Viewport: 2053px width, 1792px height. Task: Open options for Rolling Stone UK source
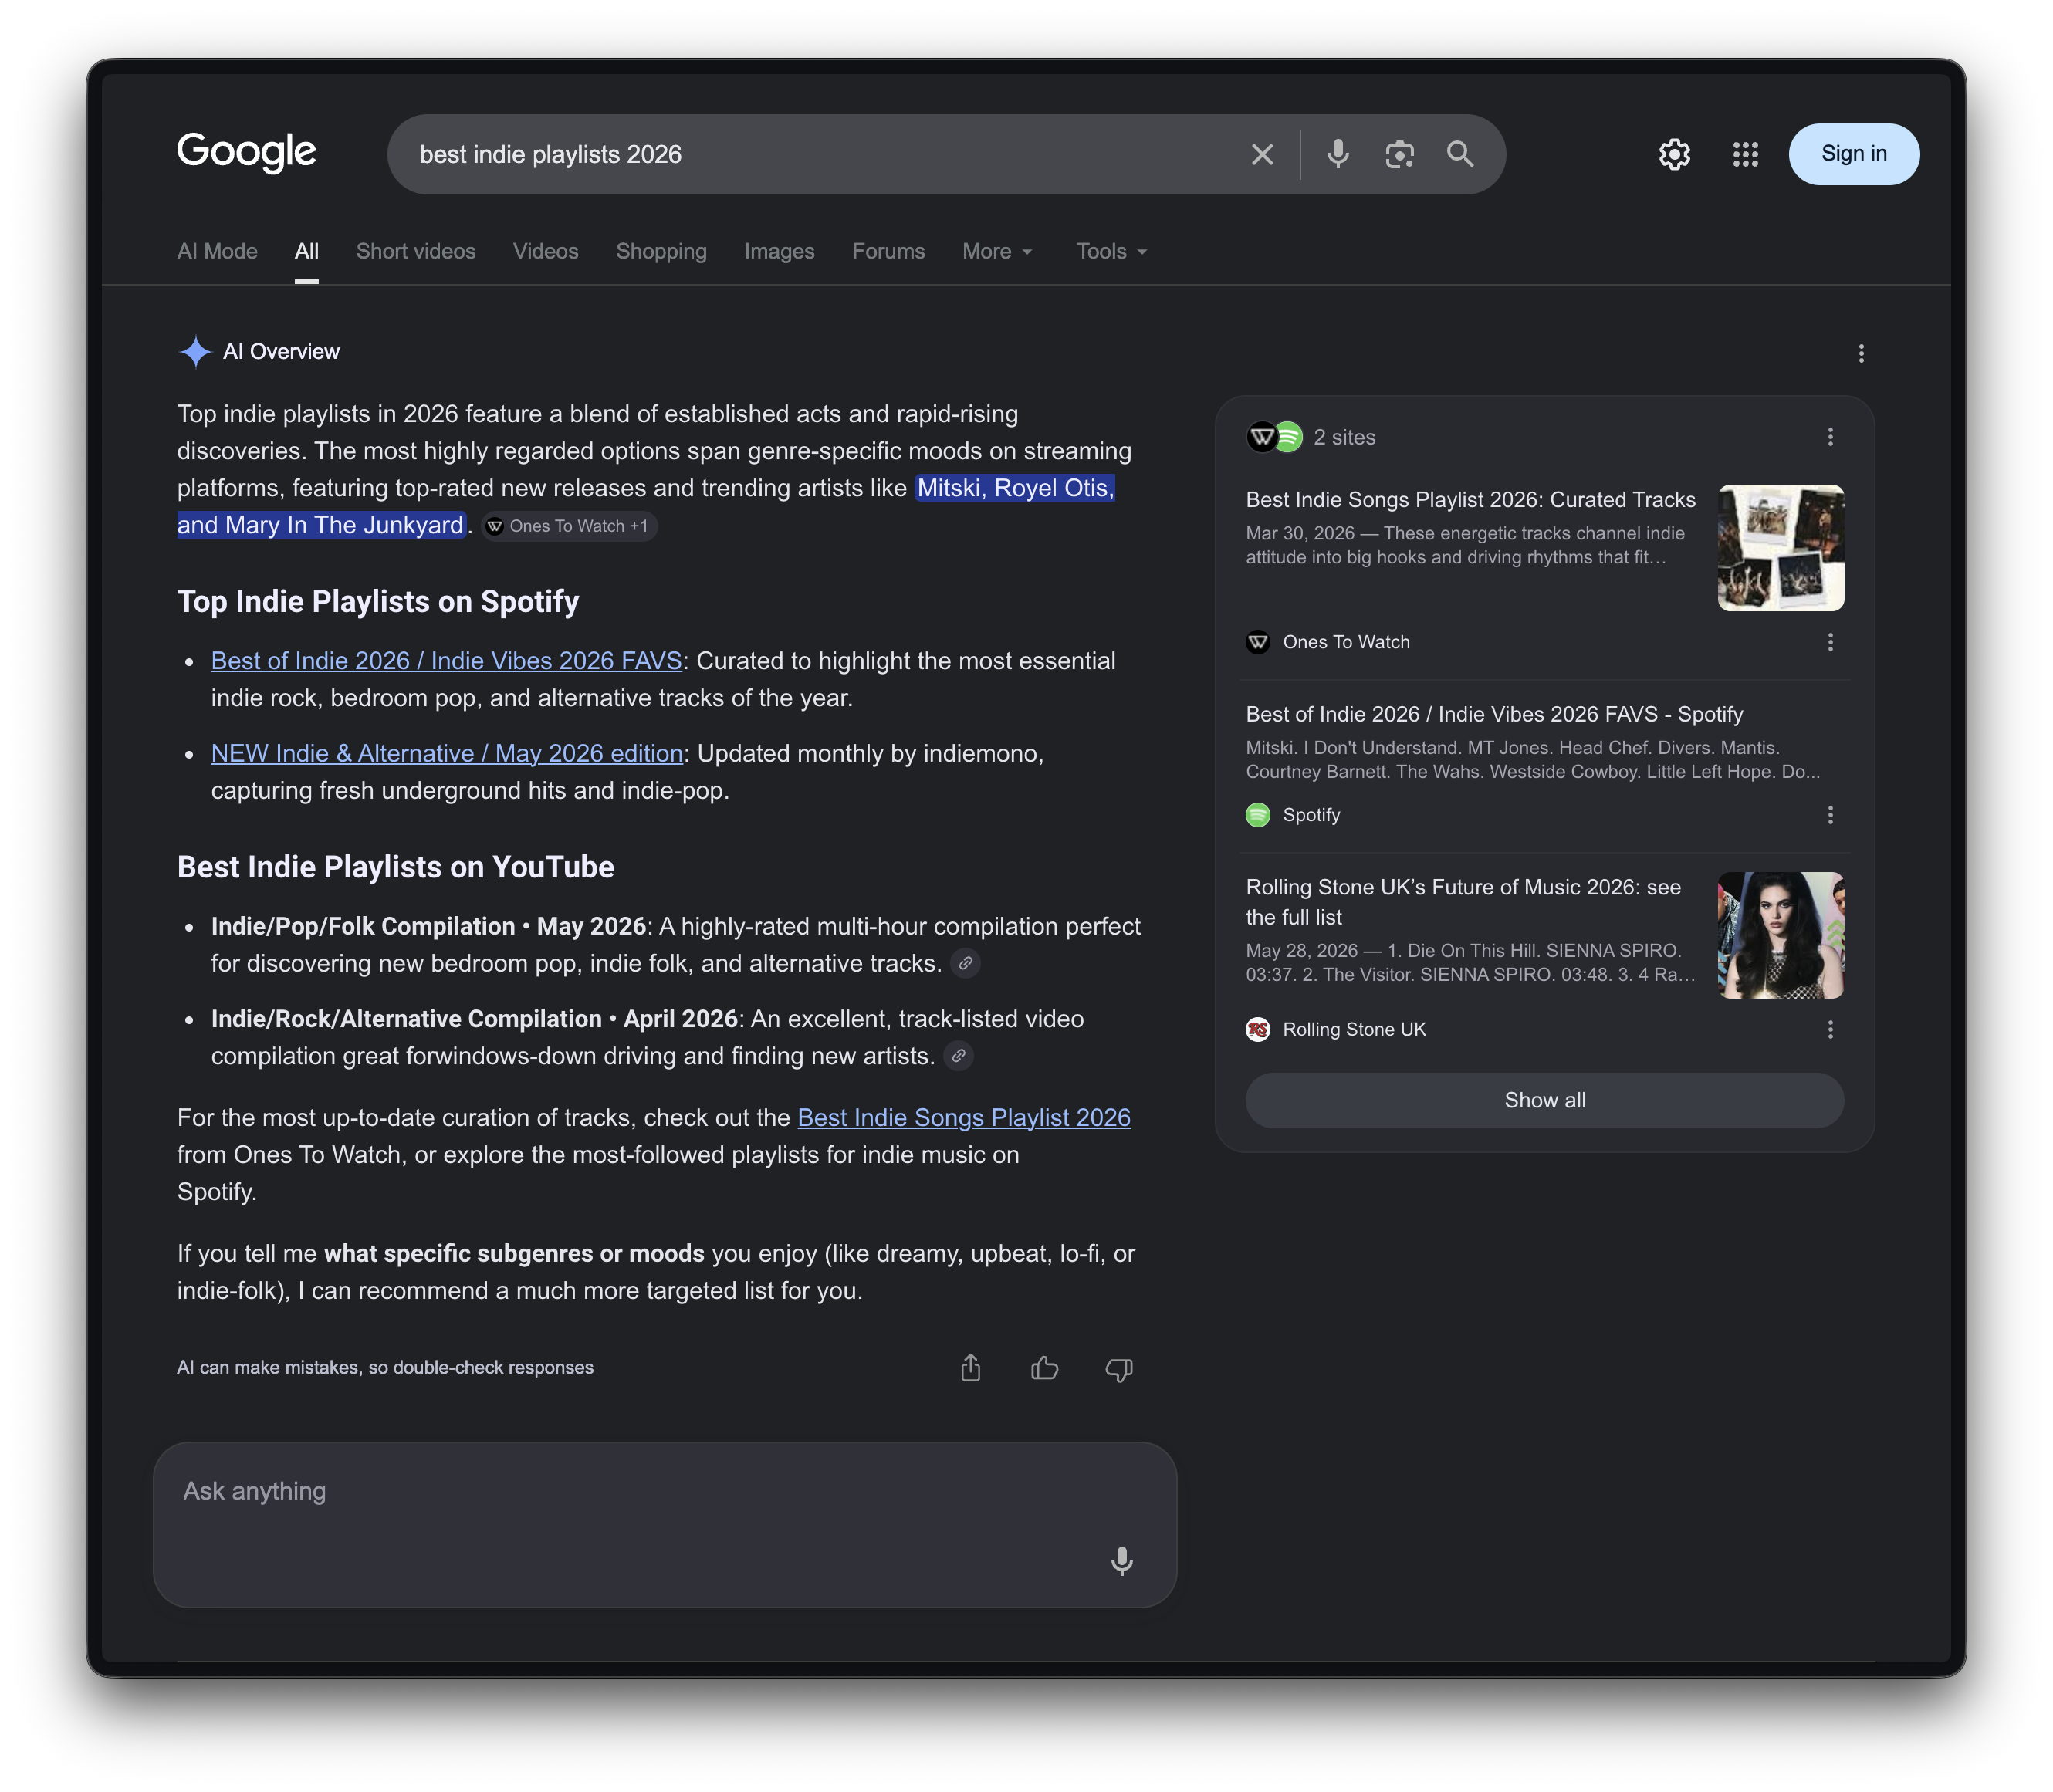tap(1829, 1029)
